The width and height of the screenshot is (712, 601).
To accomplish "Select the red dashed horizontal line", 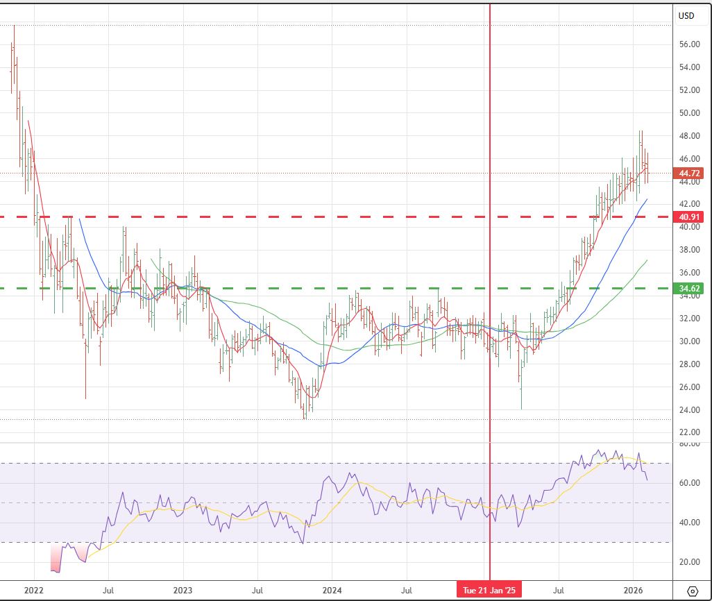I will pos(347,217).
